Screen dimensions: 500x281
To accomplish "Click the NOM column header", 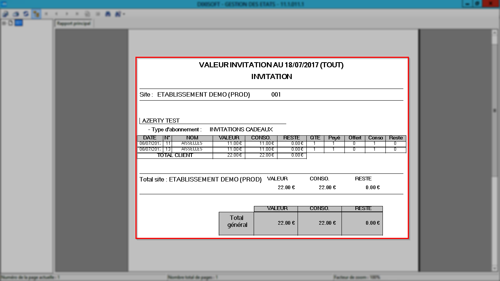I will click(192, 138).
